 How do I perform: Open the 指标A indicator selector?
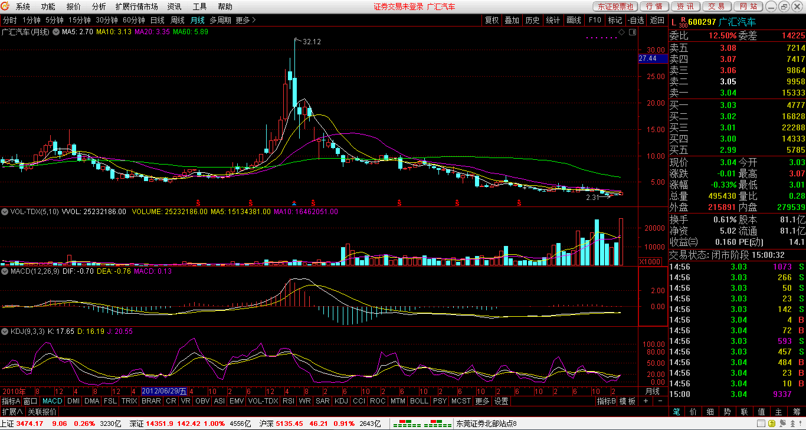(x=11, y=401)
